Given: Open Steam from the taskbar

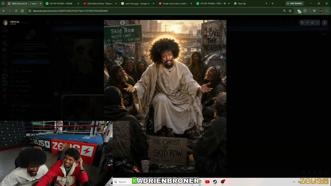Looking at the screenshot, I should (x=215, y=182).
